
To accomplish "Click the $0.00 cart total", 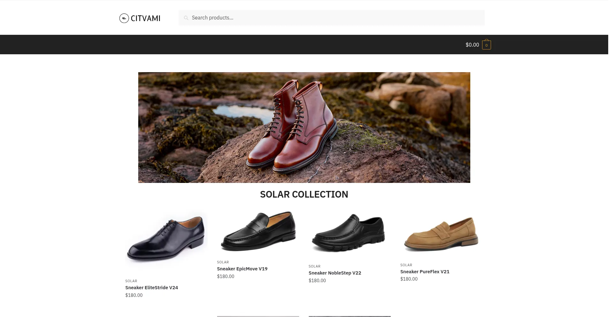I will pos(472,45).
